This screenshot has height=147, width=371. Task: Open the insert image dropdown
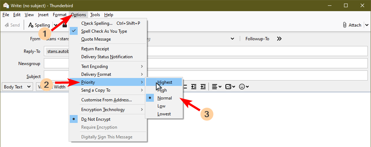(x=230, y=87)
